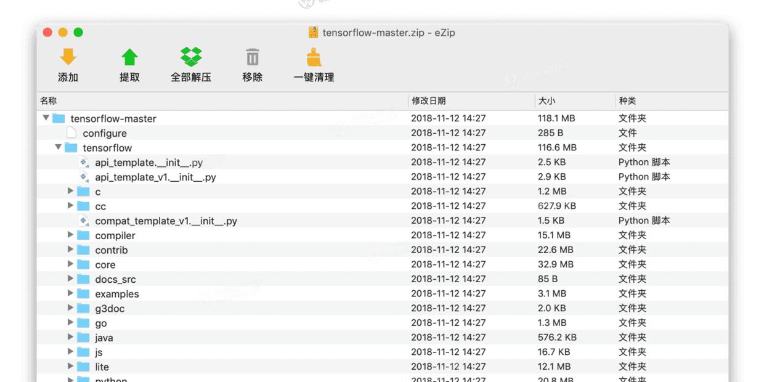Select the api_template_v1.__init__.py file name
Screen dimensions: 764x382
click(x=155, y=177)
